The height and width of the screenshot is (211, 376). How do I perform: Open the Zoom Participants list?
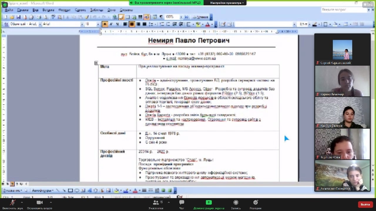(156, 204)
